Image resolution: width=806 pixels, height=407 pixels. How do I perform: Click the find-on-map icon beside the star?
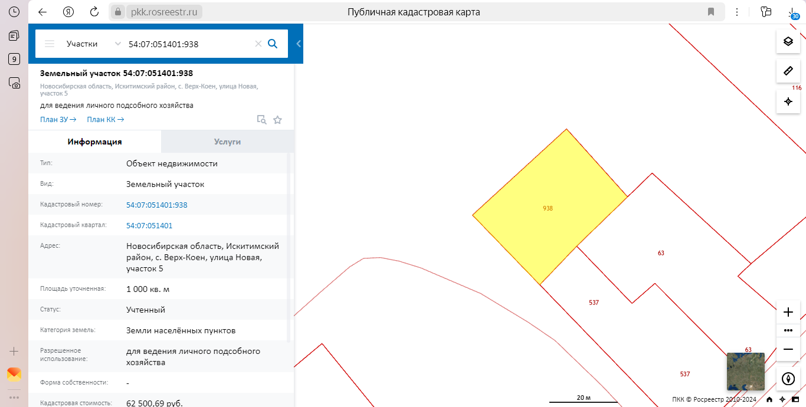click(x=261, y=120)
